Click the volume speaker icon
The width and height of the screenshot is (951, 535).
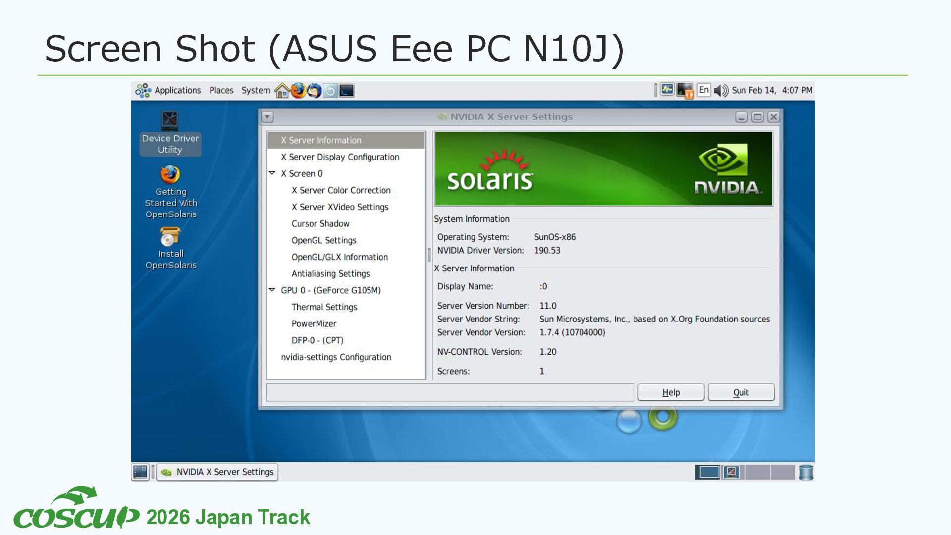(x=721, y=90)
